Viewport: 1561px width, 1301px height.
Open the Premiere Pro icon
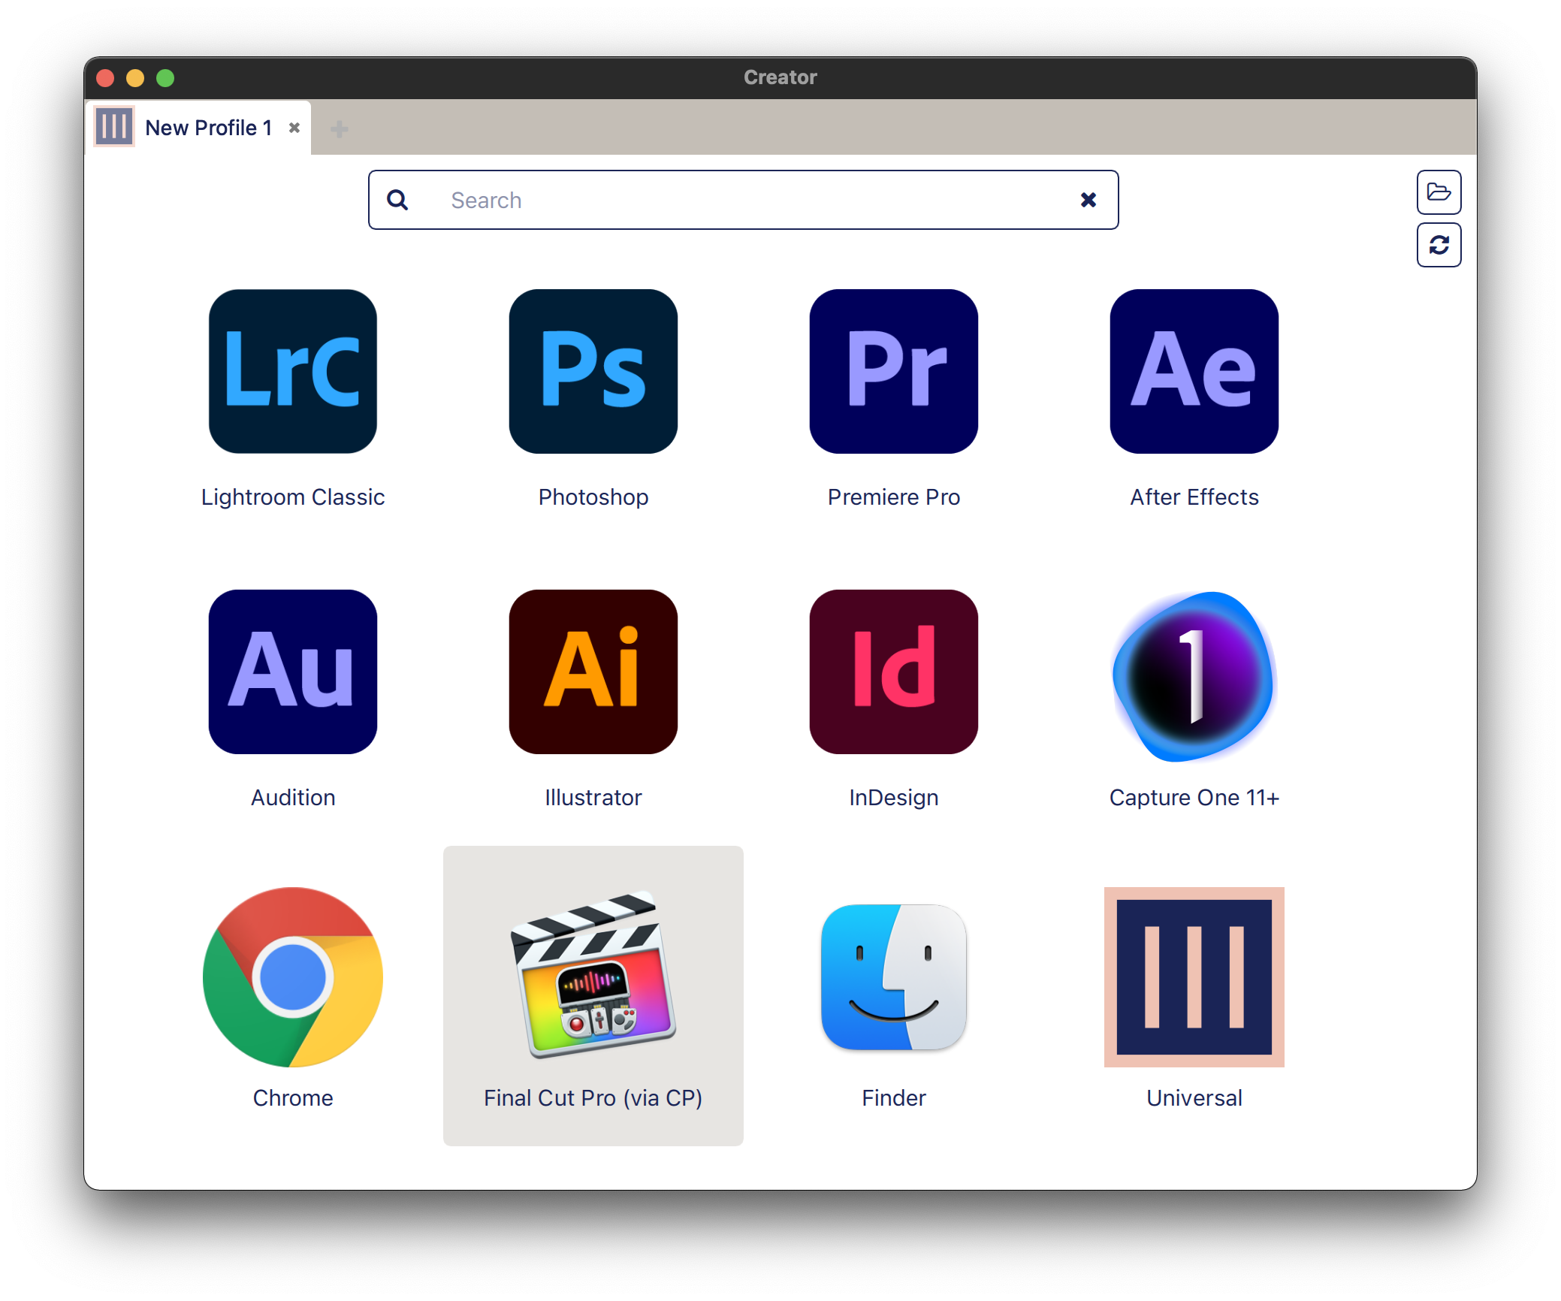coord(894,371)
